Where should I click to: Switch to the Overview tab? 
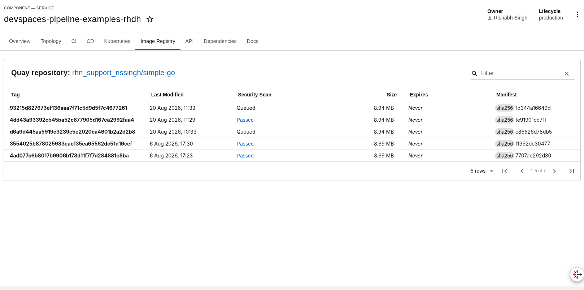coord(20,41)
